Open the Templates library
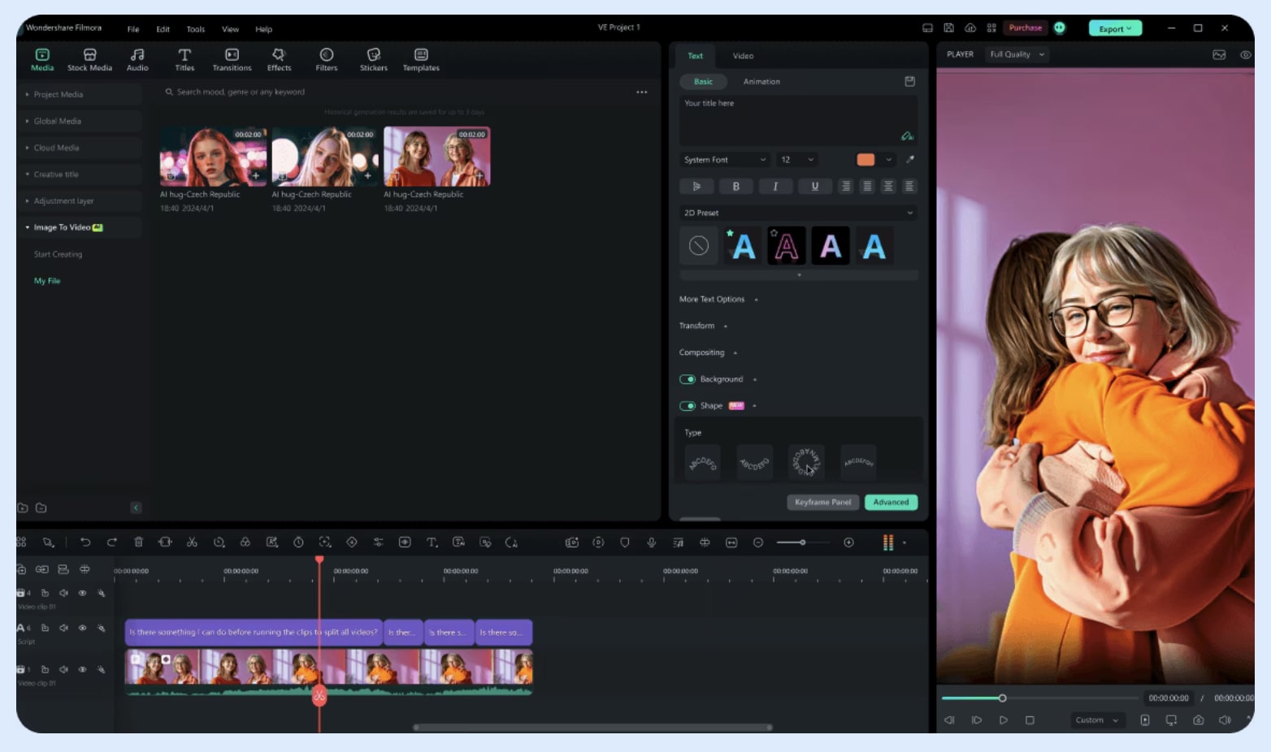The height and width of the screenshot is (752, 1271). click(x=421, y=59)
